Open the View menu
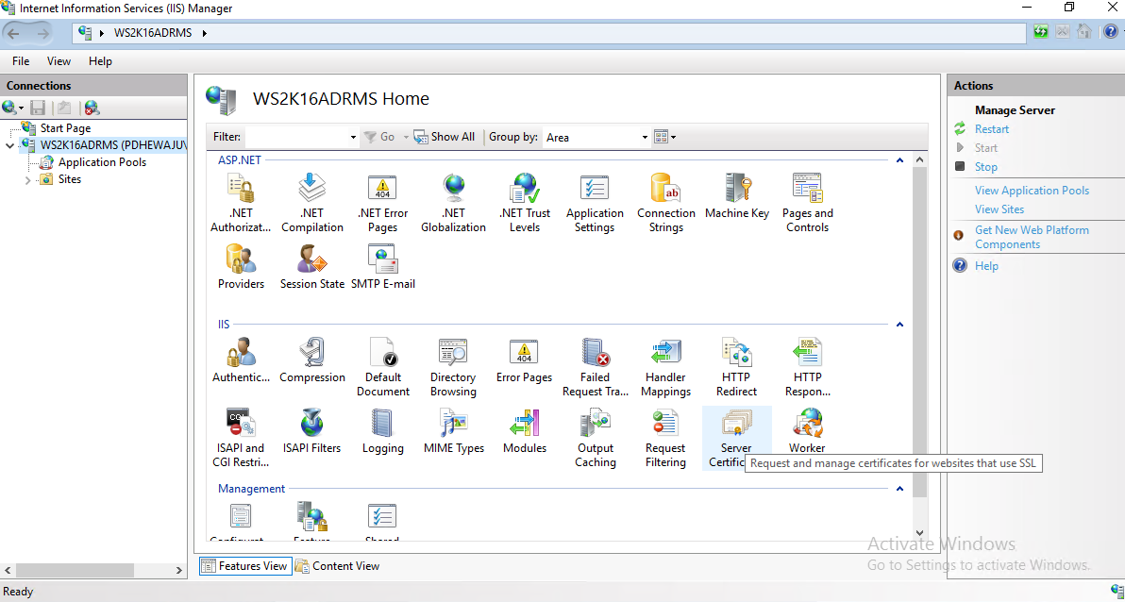Image resolution: width=1125 pixels, height=602 pixels. [59, 61]
